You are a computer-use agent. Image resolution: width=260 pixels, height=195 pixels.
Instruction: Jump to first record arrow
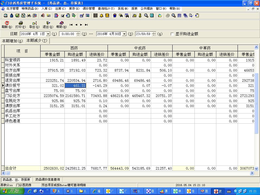[x=71, y=25]
